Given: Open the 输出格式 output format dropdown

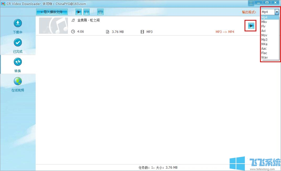Looking at the screenshot, I should pos(277,12).
